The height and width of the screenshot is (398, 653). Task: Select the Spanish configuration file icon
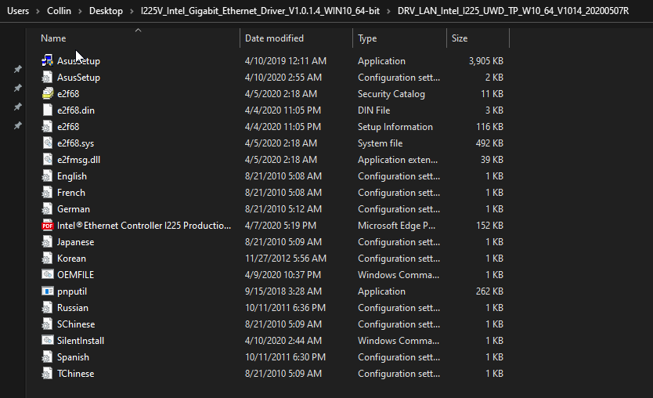(x=48, y=356)
